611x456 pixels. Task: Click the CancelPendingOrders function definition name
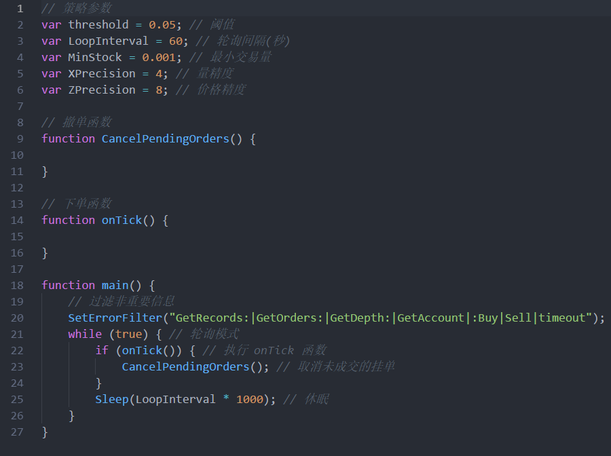pyautogui.click(x=165, y=139)
